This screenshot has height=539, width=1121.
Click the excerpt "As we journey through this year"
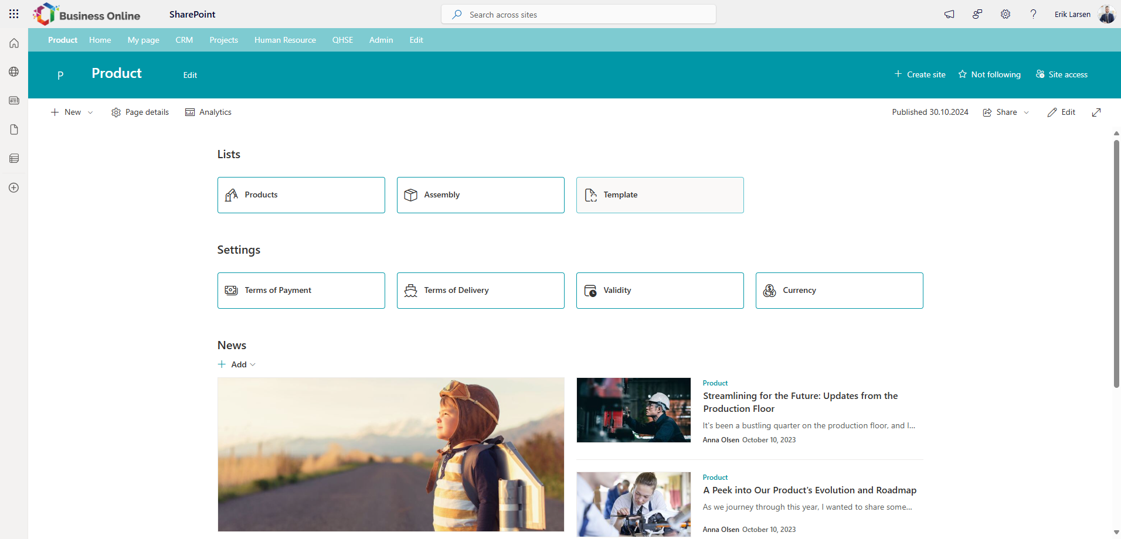tap(807, 507)
